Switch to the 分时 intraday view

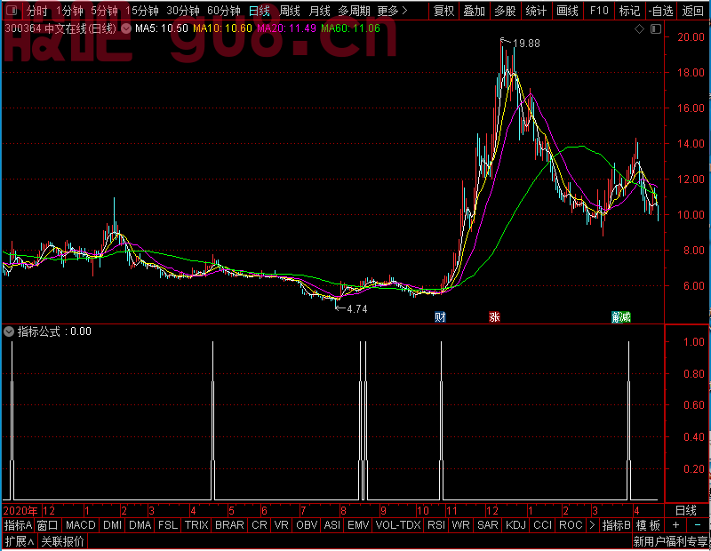pos(36,11)
